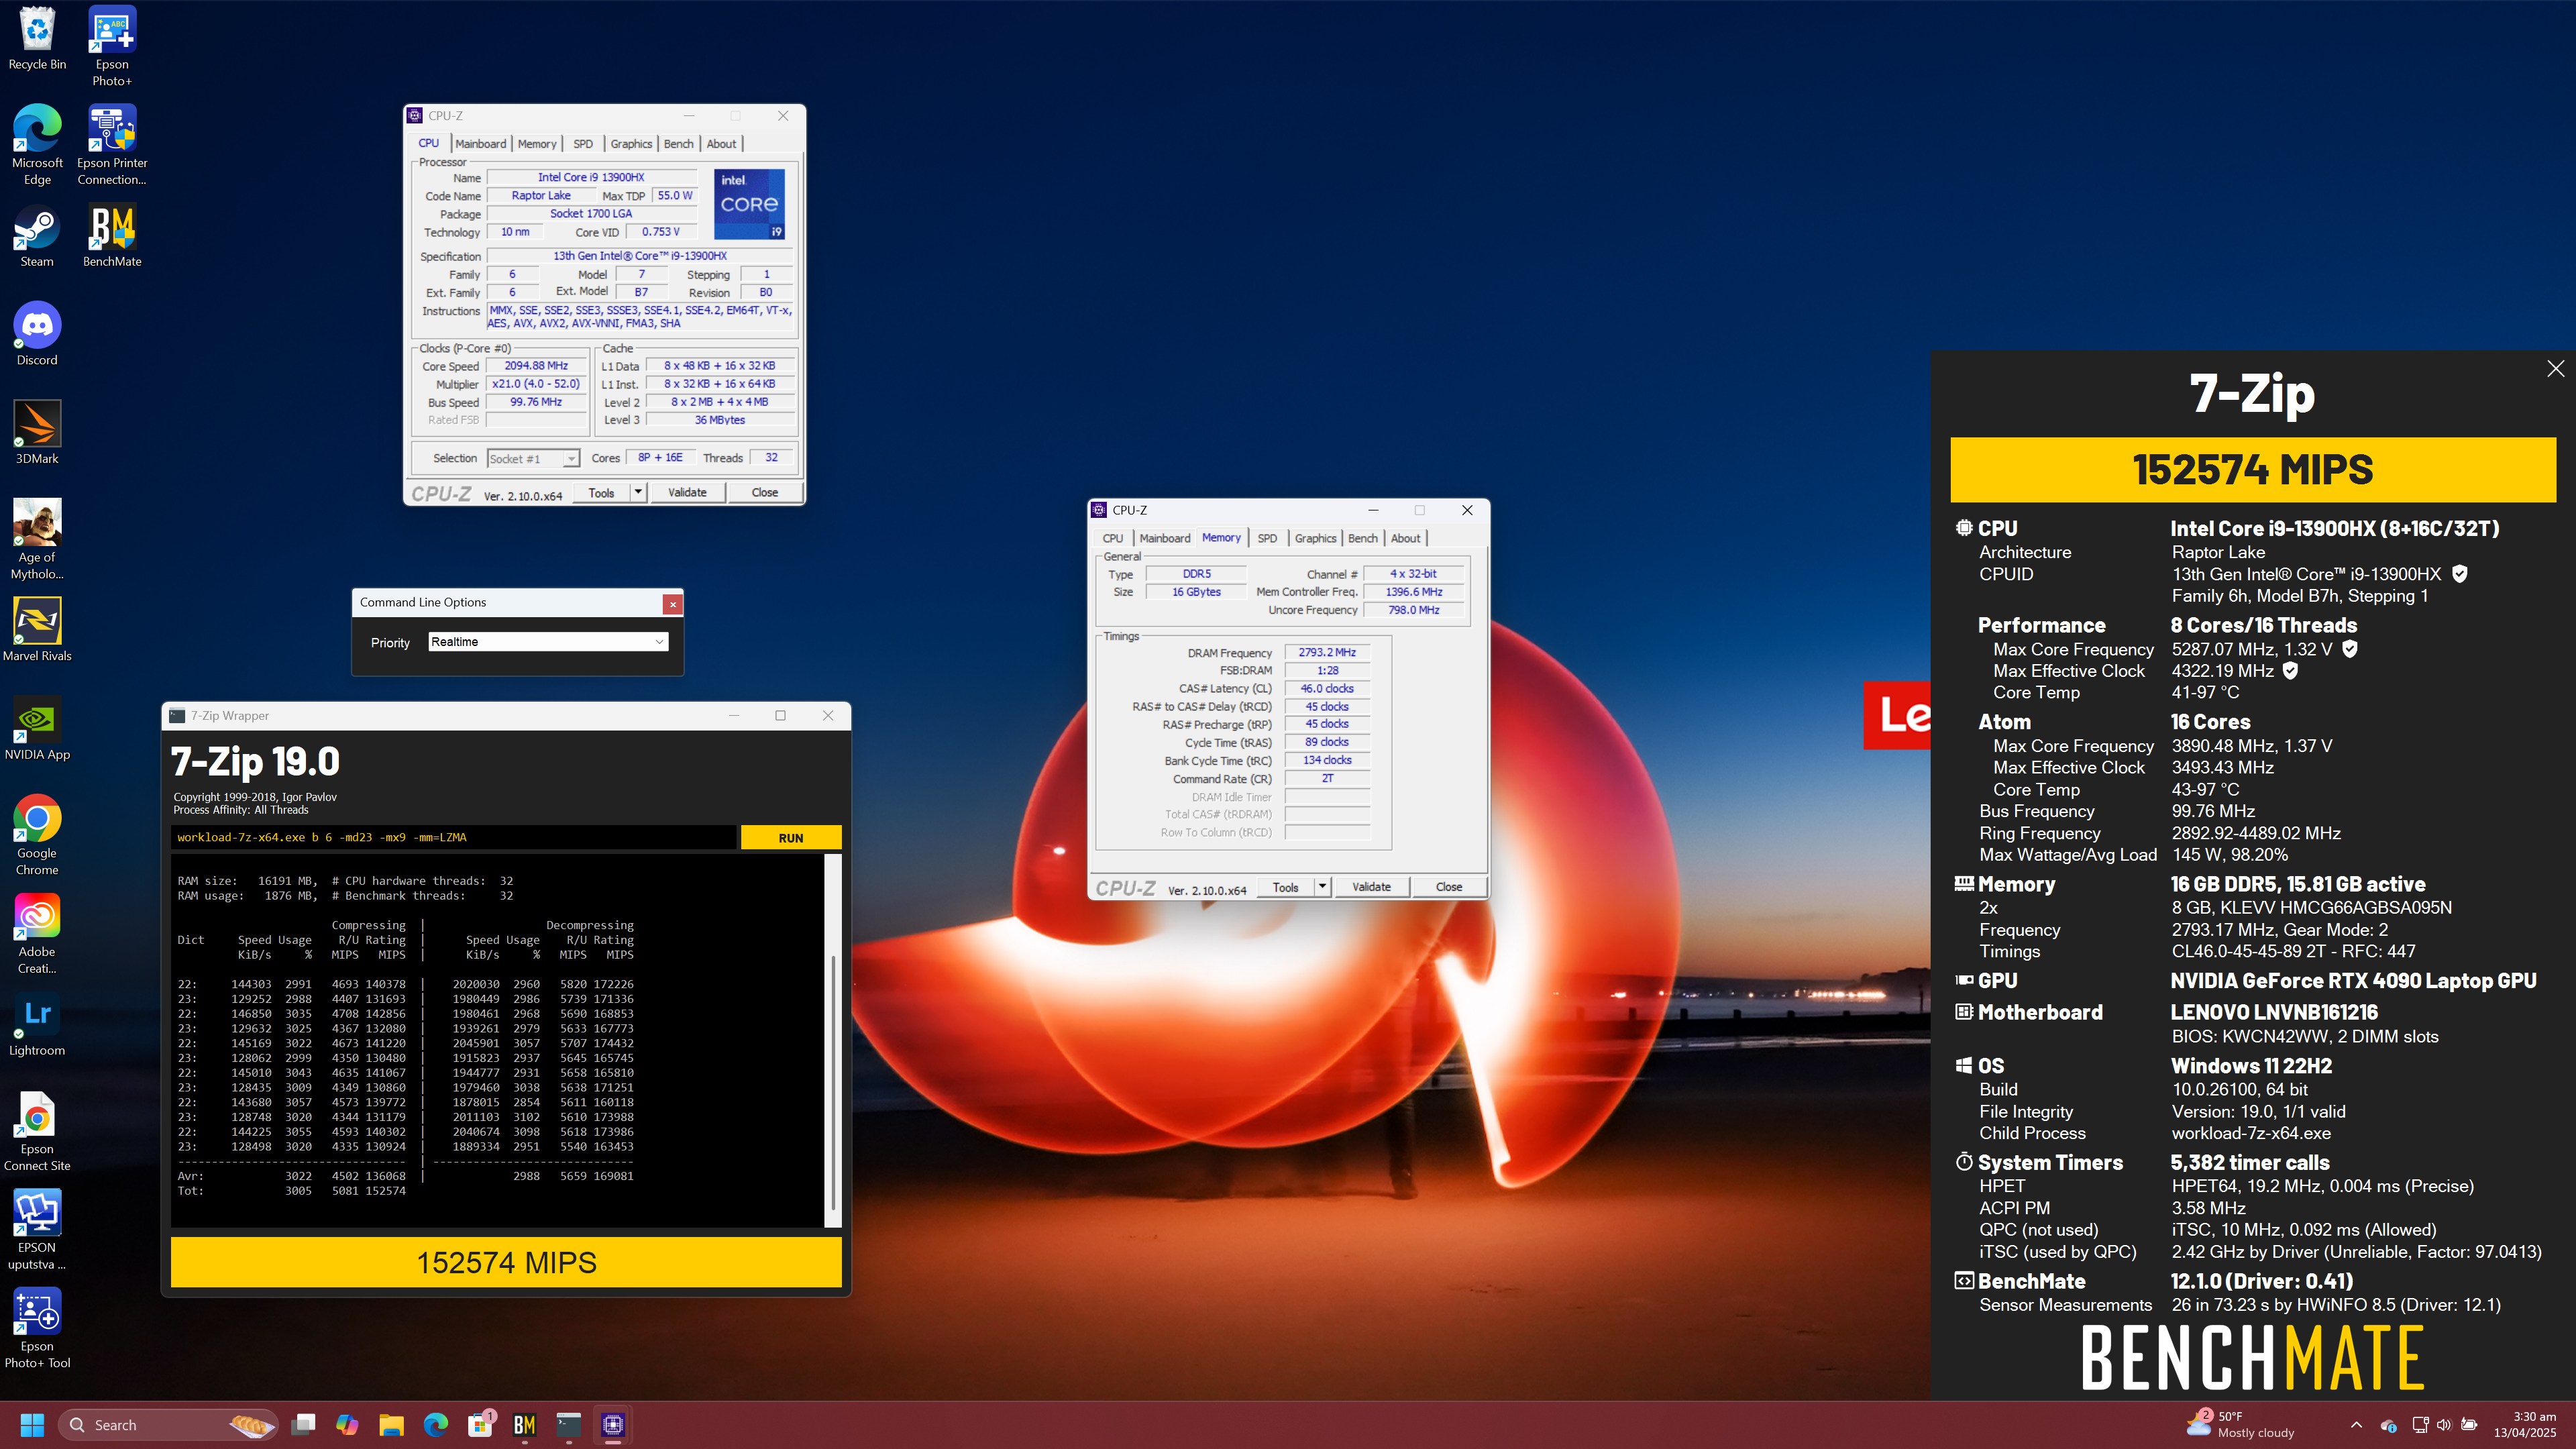
Task: Click the yellow RUN button in 7-Zip Wrapper
Action: pyautogui.click(x=791, y=838)
